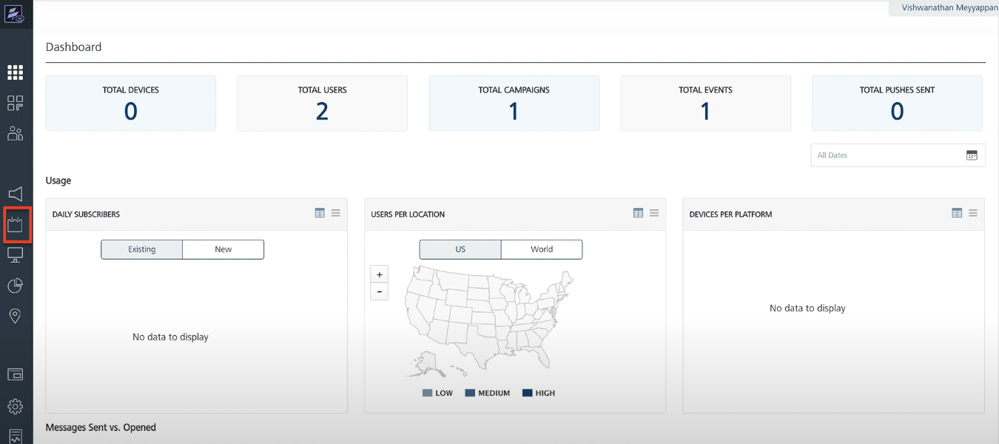Switch map to World view
Image resolution: width=999 pixels, height=444 pixels.
[541, 249]
